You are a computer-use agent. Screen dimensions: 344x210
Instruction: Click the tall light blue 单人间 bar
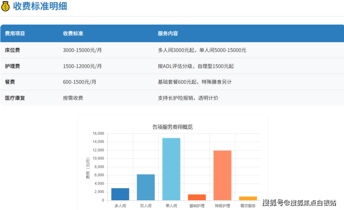tap(171, 169)
